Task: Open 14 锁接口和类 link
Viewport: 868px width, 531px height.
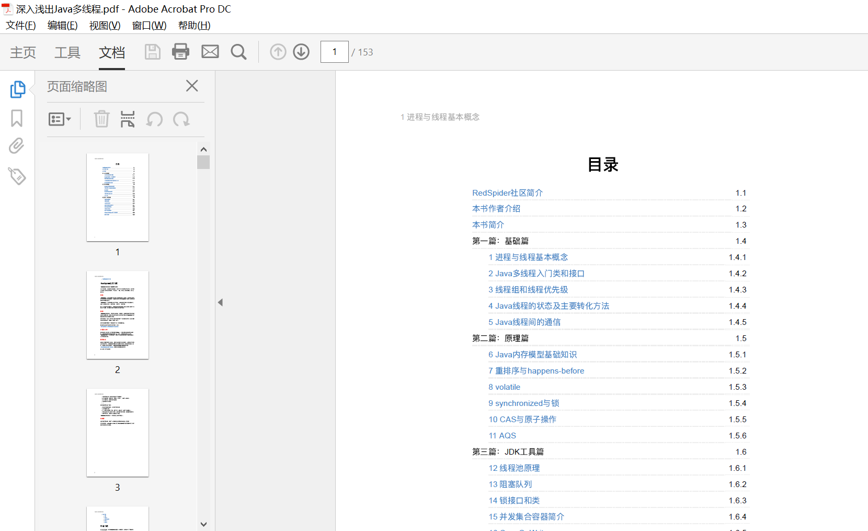Action: (514, 501)
